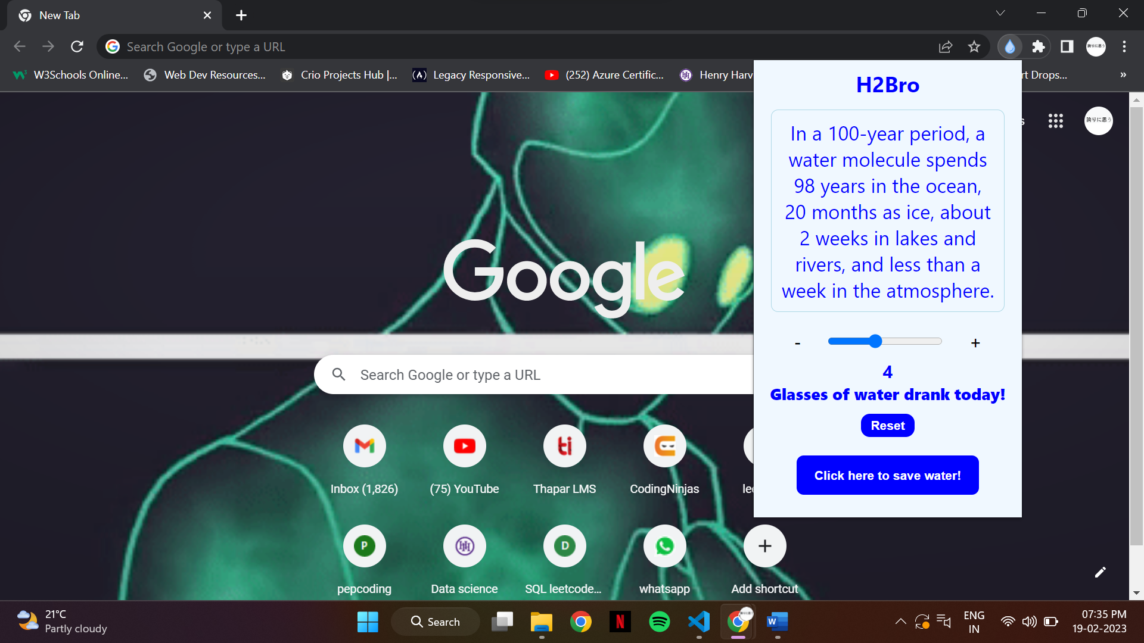Open the Chrome three-dot menu
The height and width of the screenshot is (643, 1144).
1124,46
